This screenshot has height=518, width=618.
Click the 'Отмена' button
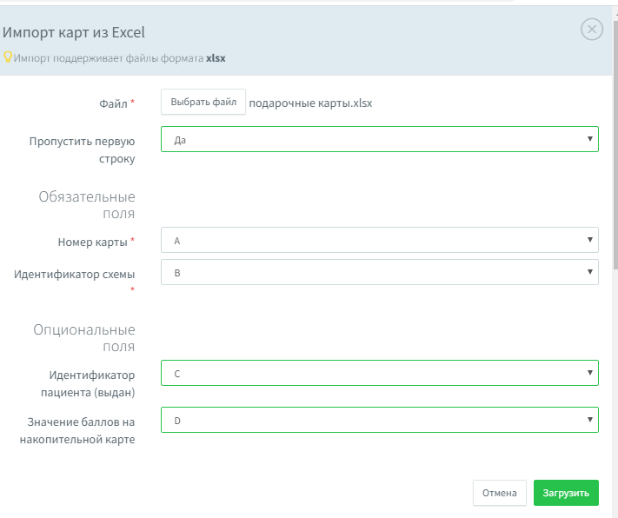coord(500,493)
